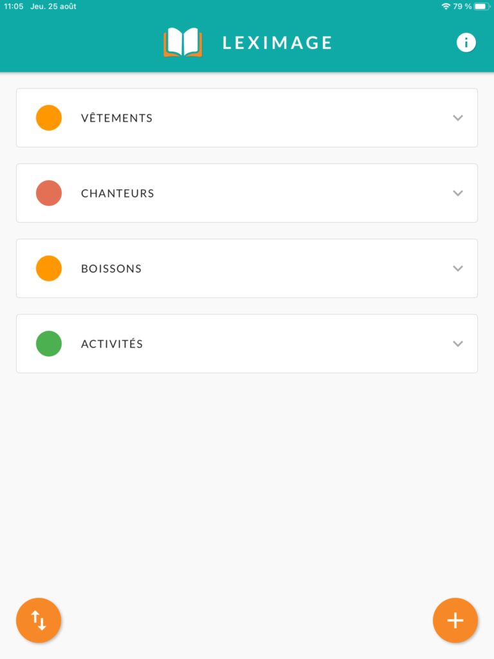Tap the 11:05 clock in status bar
Screen dimensions: 494x659
(14, 6)
